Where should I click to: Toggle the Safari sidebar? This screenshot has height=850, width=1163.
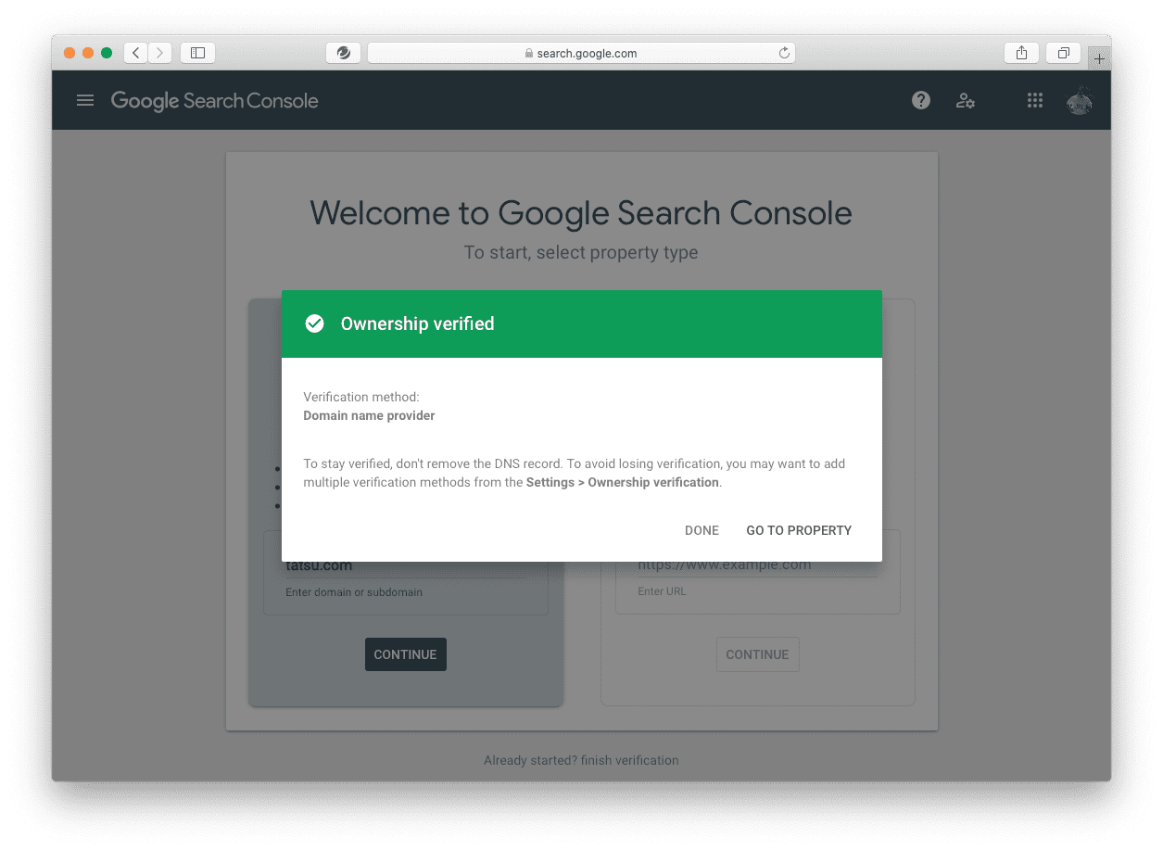[197, 53]
